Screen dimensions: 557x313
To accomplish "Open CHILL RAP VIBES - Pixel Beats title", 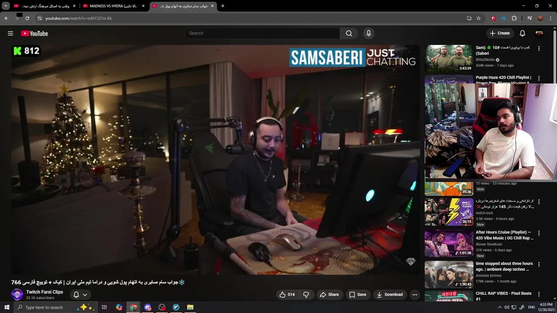I will [503, 296].
